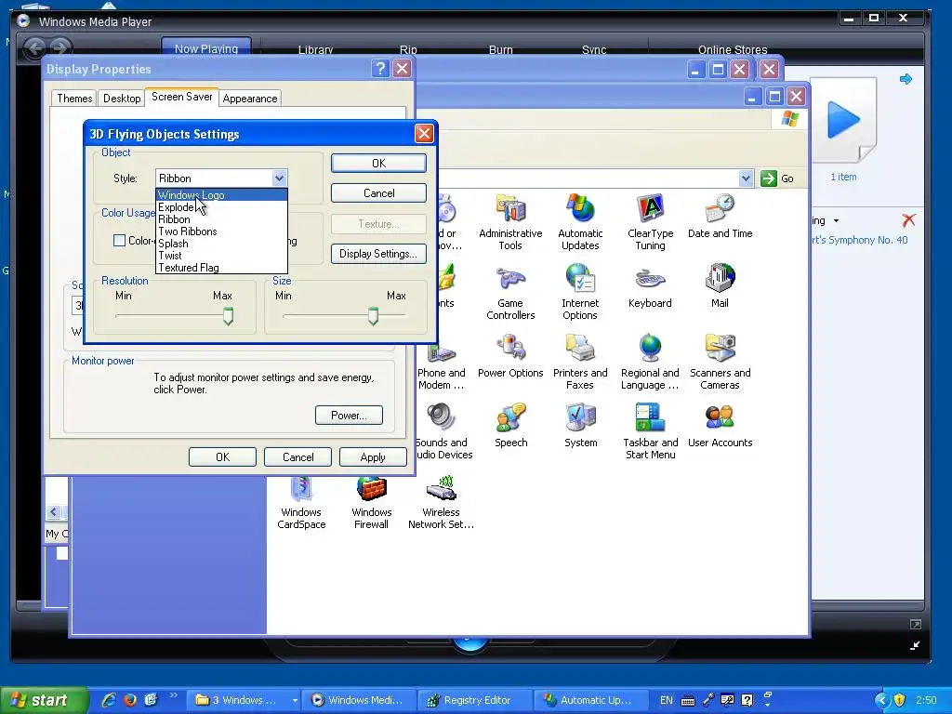Click security shield tray icon
This screenshot has height=714, width=952.
click(x=900, y=700)
